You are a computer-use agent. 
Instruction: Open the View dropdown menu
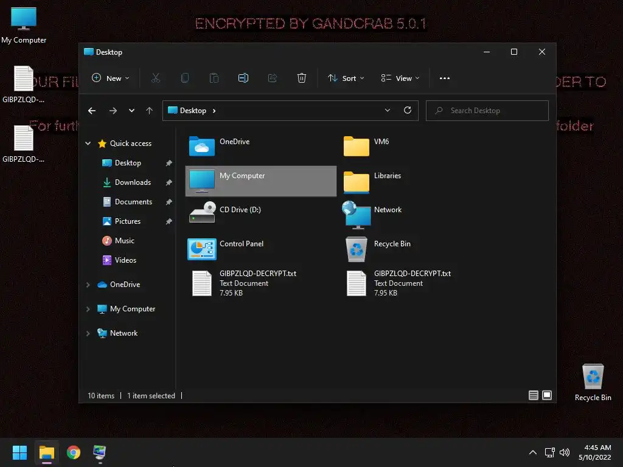[400, 78]
